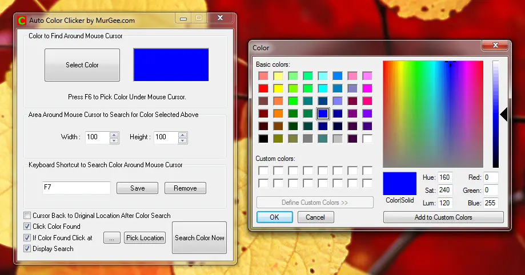
Task: Pick the black basic color swatch
Action: click(x=263, y=139)
